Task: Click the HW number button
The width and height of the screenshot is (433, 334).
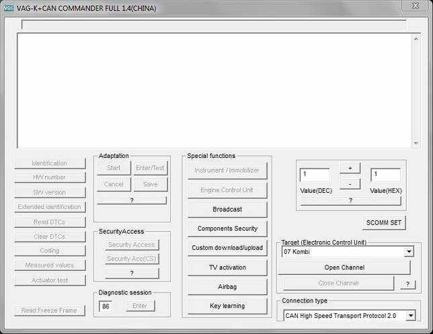Action: (x=50, y=177)
